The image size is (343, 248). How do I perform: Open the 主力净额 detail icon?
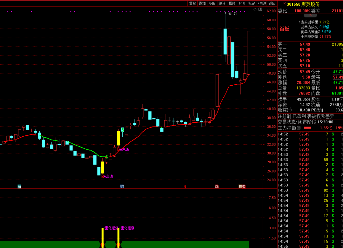click(299, 128)
